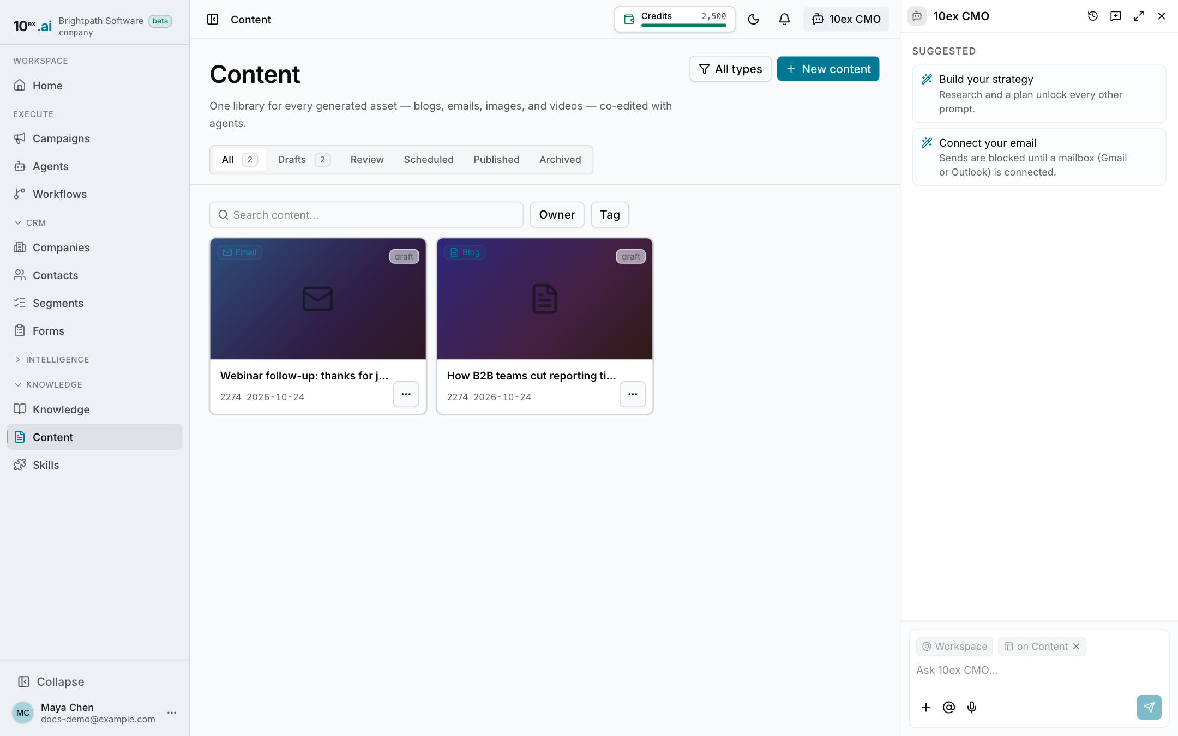Open the Blog draft thumbnail
This screenshot has height=736, width=1178.
click(x=544, y=299)
